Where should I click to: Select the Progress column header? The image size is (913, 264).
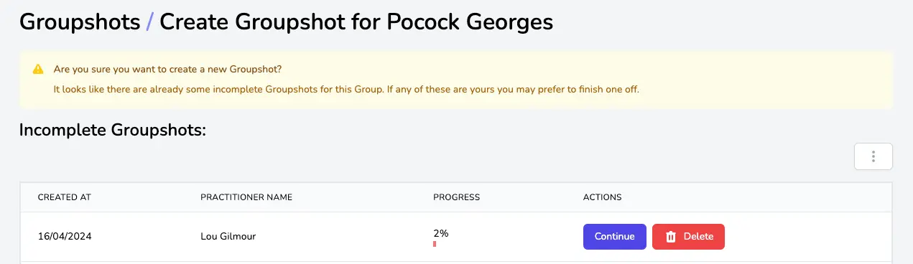456,197
